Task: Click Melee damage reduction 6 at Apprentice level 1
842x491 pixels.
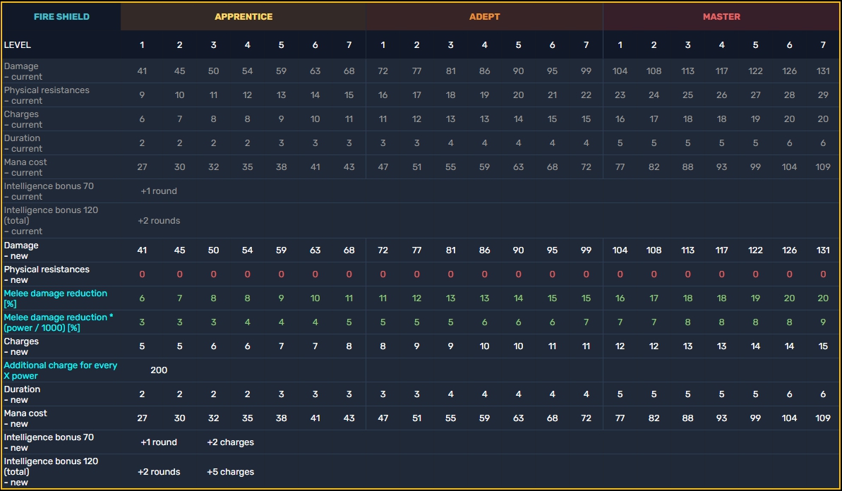Action: 142,298
